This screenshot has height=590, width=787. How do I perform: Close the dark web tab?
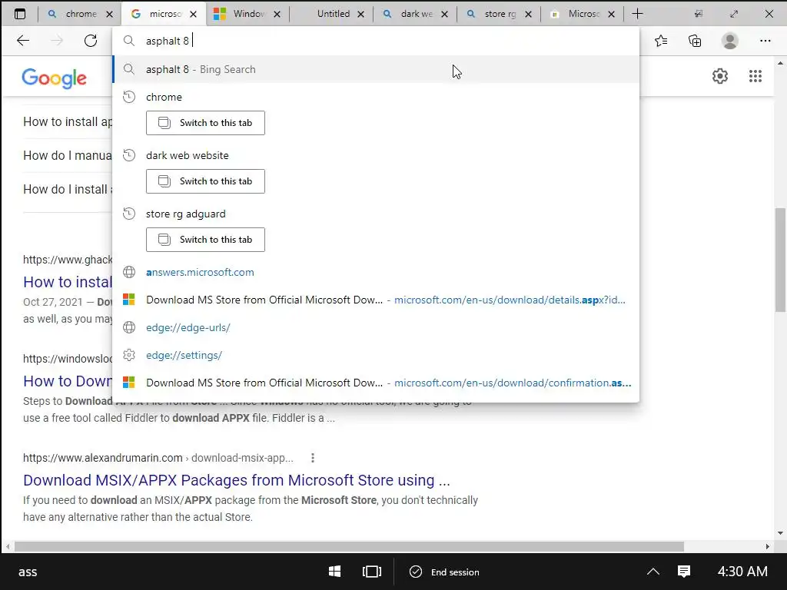(x=444, y=14)
